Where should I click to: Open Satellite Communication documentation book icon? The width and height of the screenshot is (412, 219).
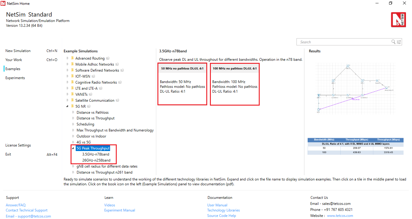point(117,100)
